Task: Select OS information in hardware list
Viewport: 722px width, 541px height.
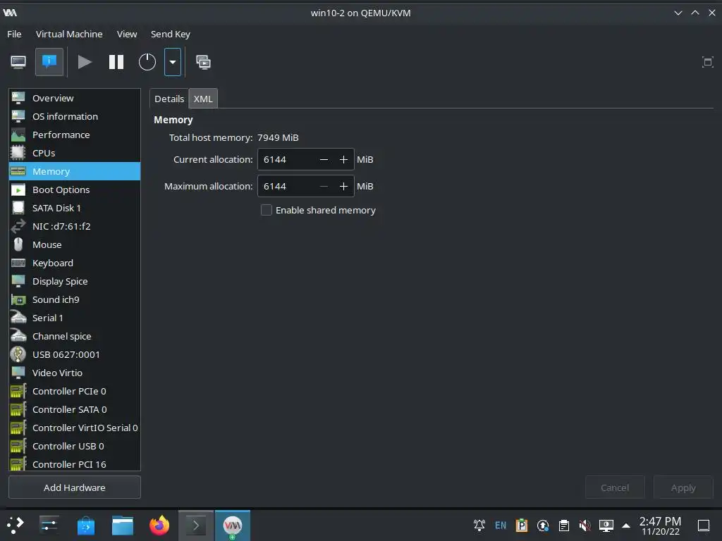Action: (75, 116)
